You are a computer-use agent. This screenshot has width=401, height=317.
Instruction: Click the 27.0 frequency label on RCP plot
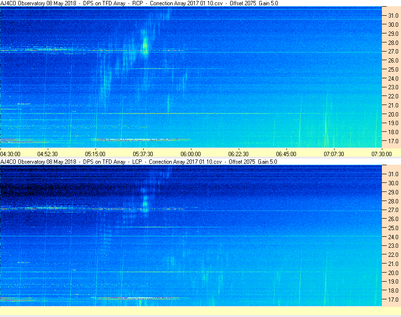click(393, 52)
